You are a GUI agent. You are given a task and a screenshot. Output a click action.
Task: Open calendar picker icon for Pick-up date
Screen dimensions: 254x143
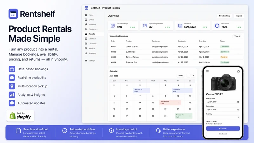click(238, 102)
